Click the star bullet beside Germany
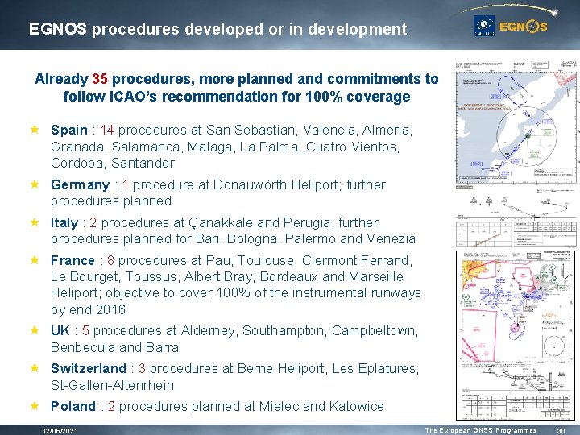This screenshot has width=580, height=435. [x=35, y=184]
